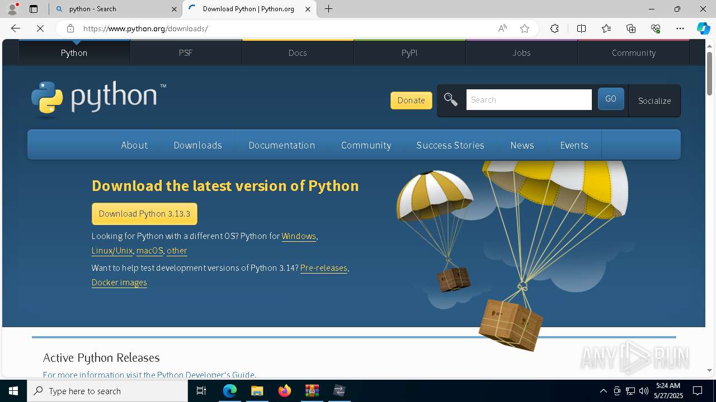Screen dimensions: 716x402
Task: Open the Extensions puzzle icon
Action: coord(554,28)
